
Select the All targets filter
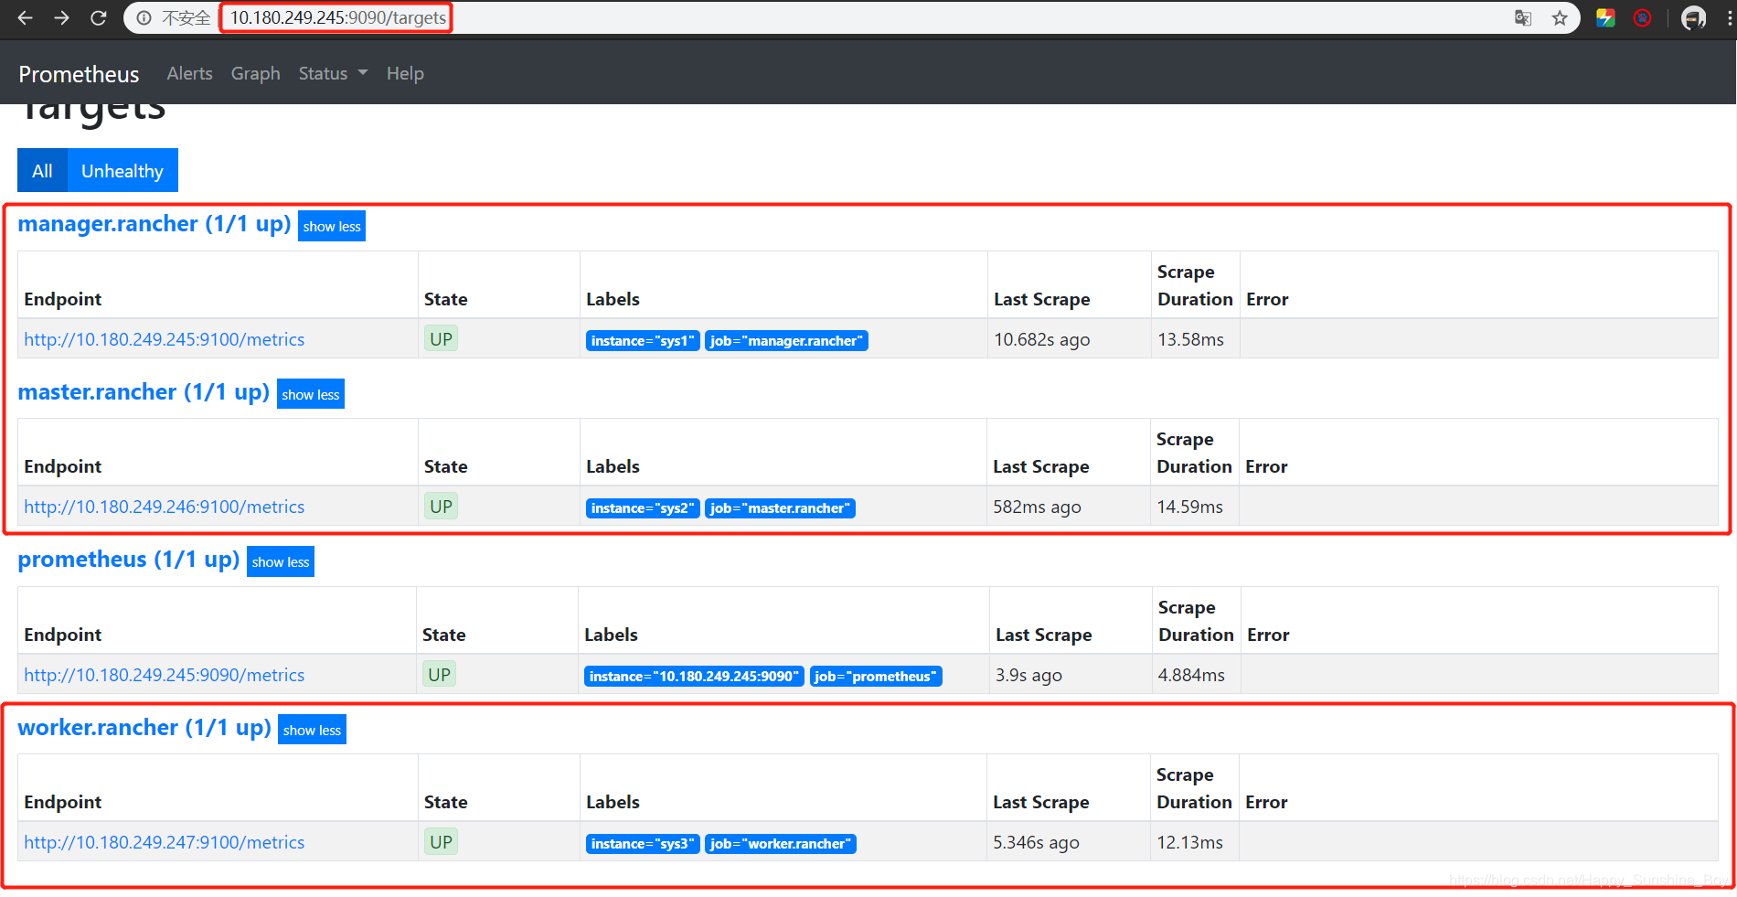(42, 171)
